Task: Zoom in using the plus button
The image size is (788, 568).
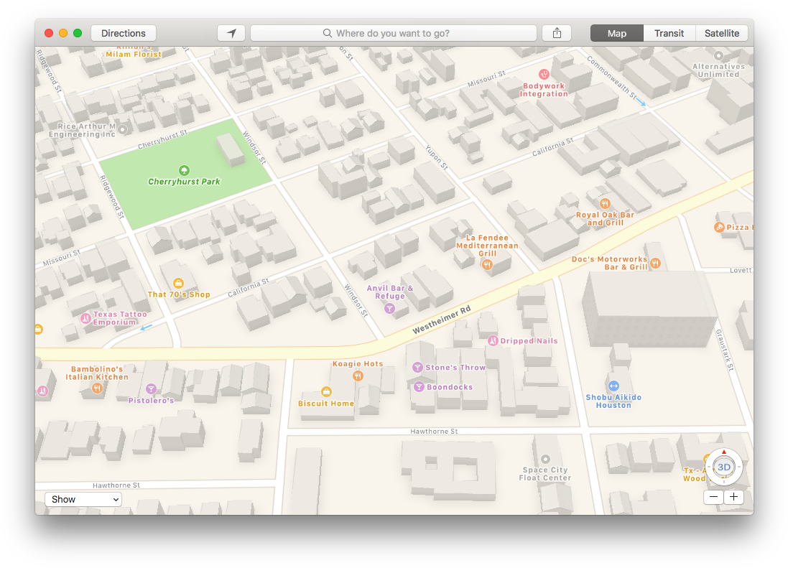Action: [x=733, y=496]
